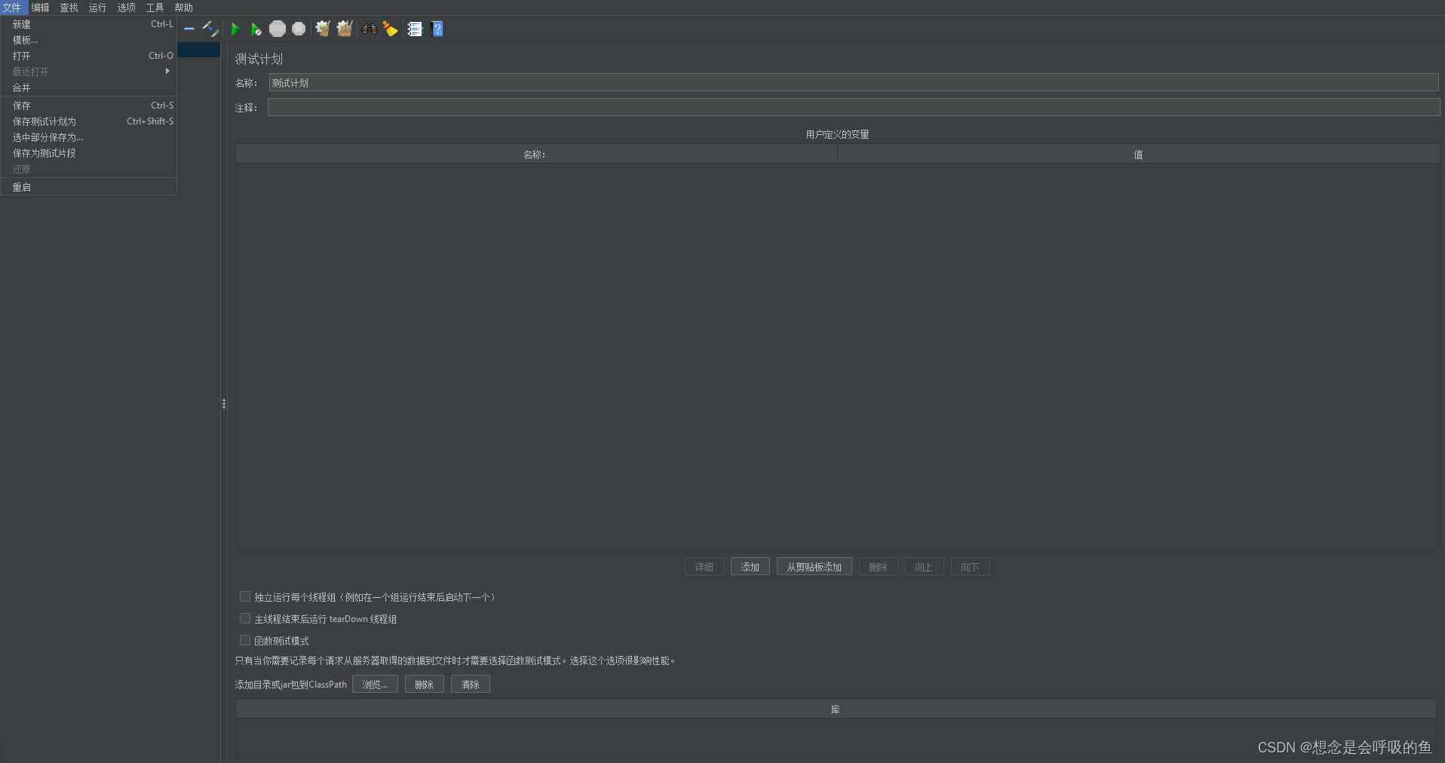Click Start no pauses icon
The width and height of the screenshot is (1445, 763).
pos(256,29)
